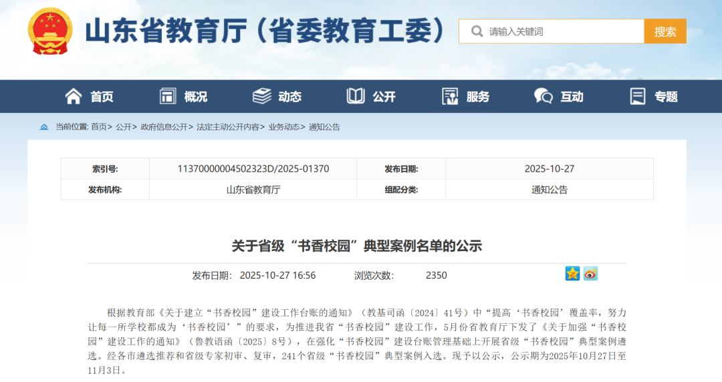The height and width of the screenshot is (382, 722).
Task: Open the 公开 navigation menu
Action: (x=384, y=97)
